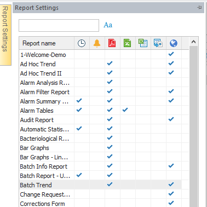Toggle web checkmark for Change Request row
Viewport: 207px width, 207px height.
[x=171, y=194]
